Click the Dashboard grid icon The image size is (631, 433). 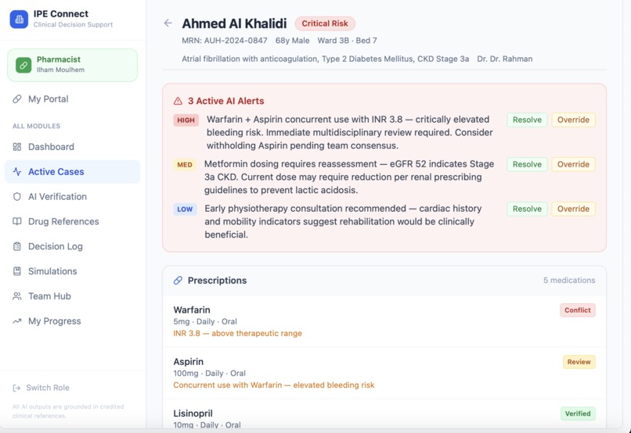(x=17, y=147)
